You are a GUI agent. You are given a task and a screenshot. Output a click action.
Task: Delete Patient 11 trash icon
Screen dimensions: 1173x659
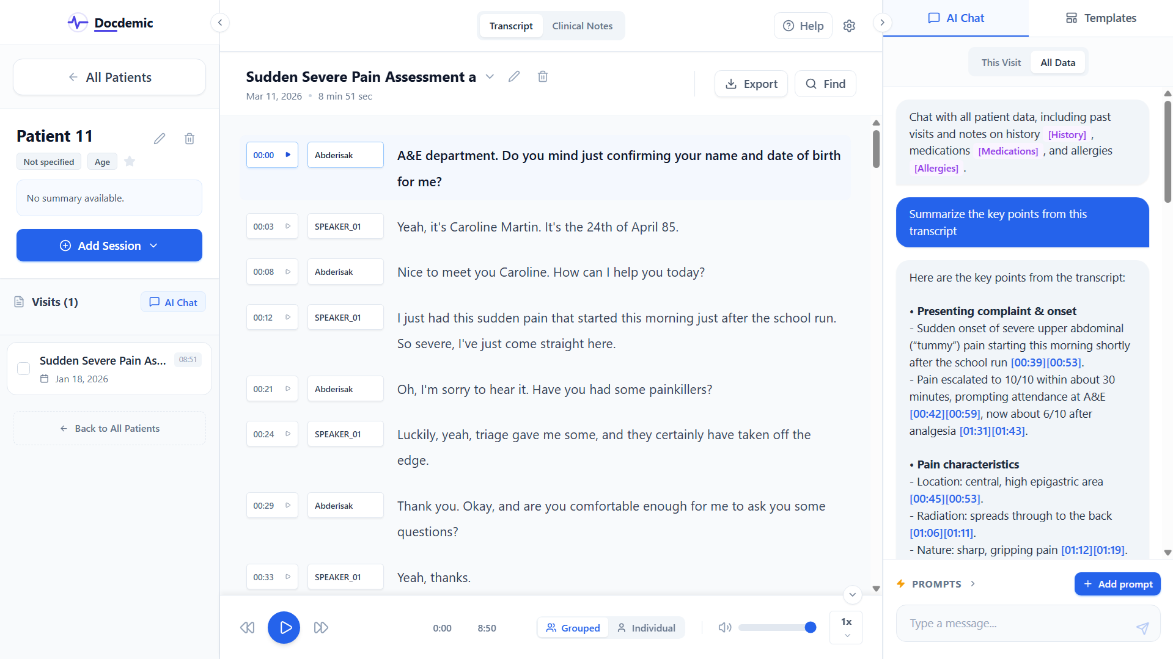(189, 139)
